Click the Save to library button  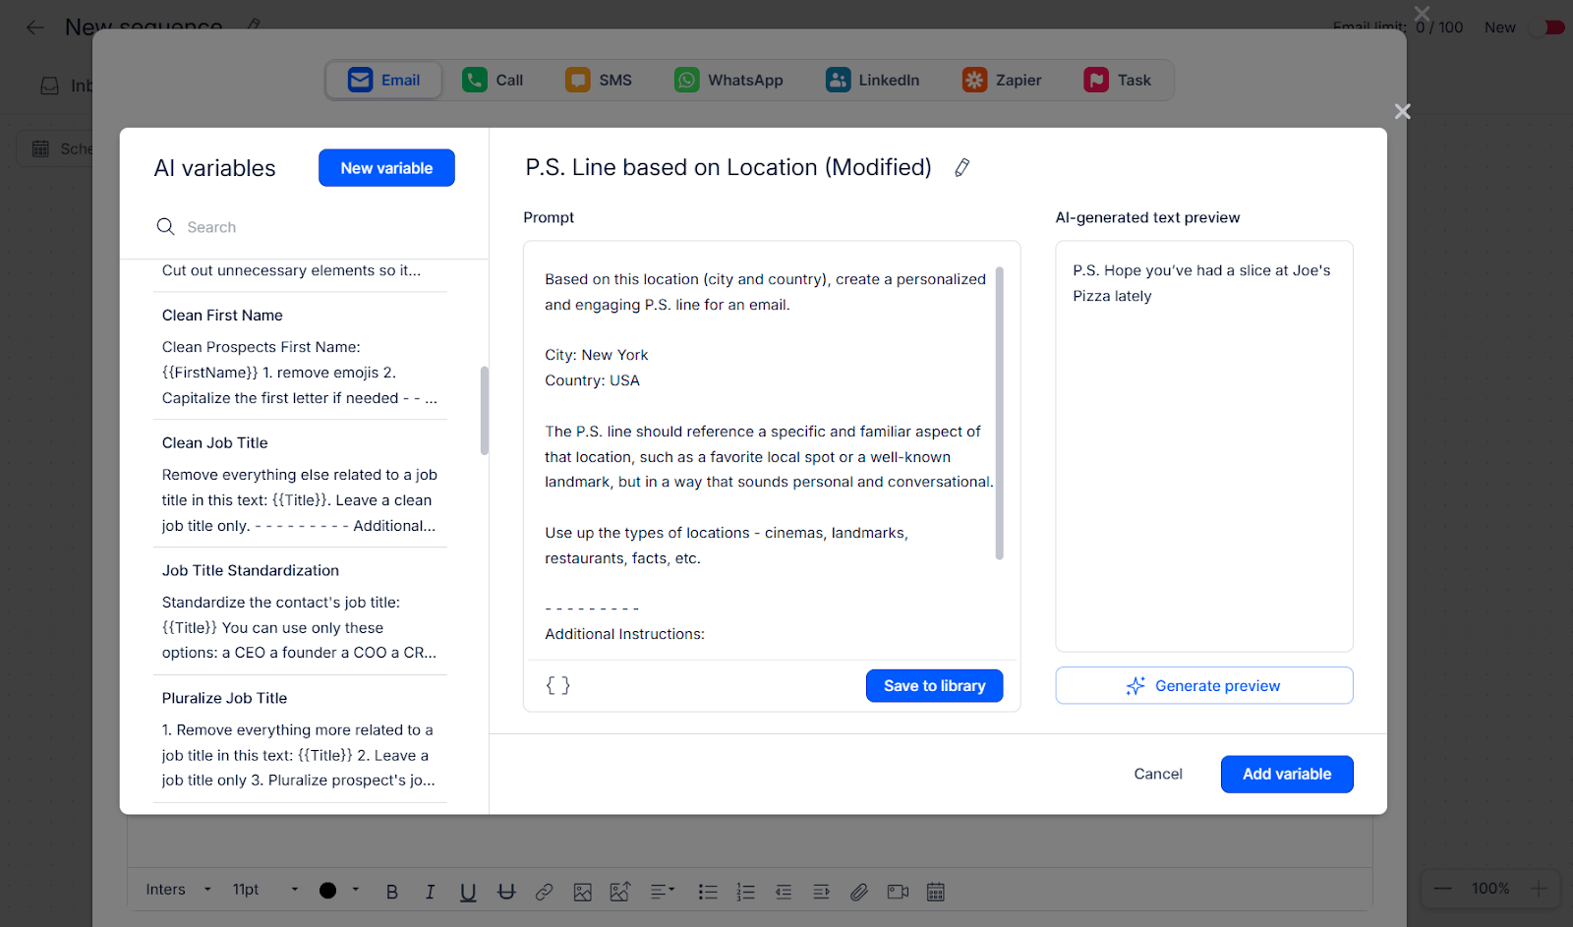(x=934, y=686)
